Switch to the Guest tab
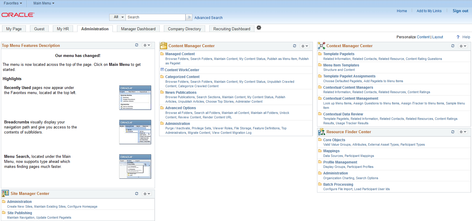 point(39,29)
